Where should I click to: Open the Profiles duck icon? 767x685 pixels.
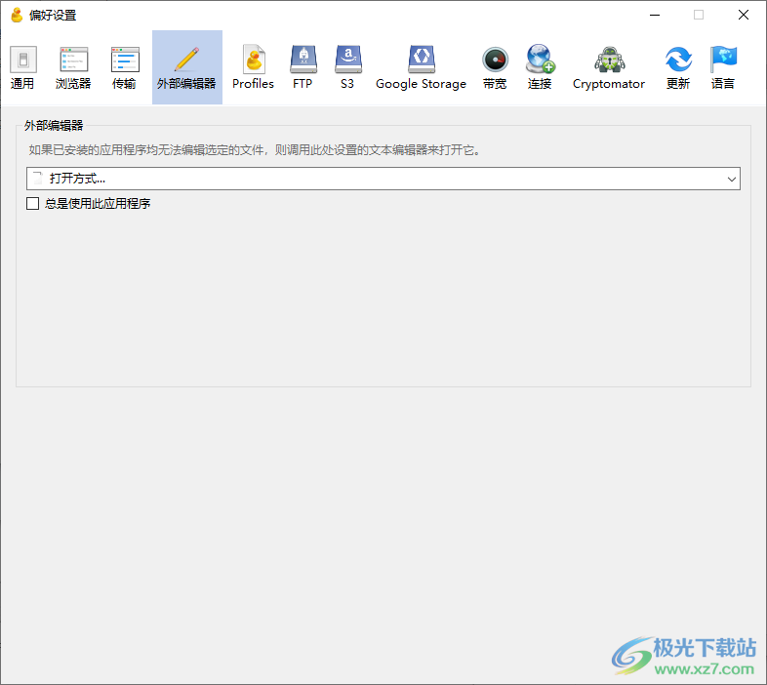(254, 60)
